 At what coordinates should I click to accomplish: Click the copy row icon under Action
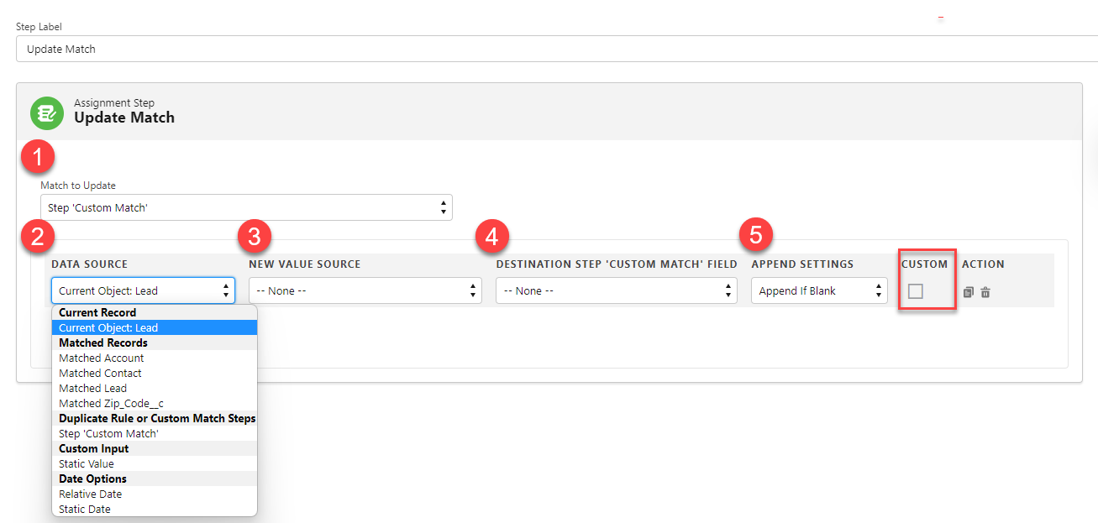[969, 292]
